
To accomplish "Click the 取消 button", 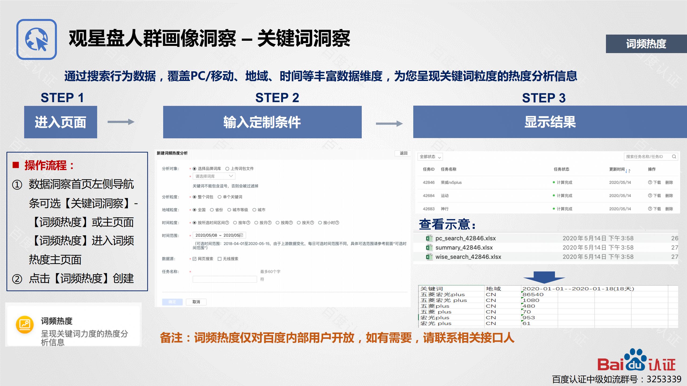I will click(x=196, y=302).
